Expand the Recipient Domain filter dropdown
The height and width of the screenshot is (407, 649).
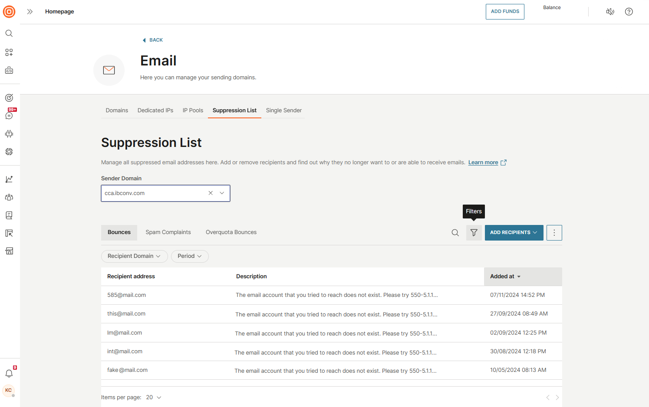(134, 256)
